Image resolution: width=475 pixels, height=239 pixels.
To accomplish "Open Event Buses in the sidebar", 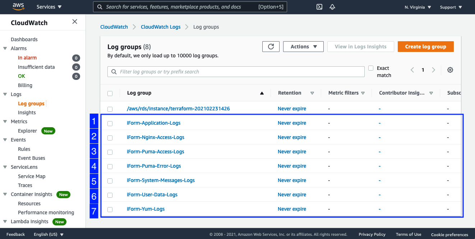I will pos(32,158).
